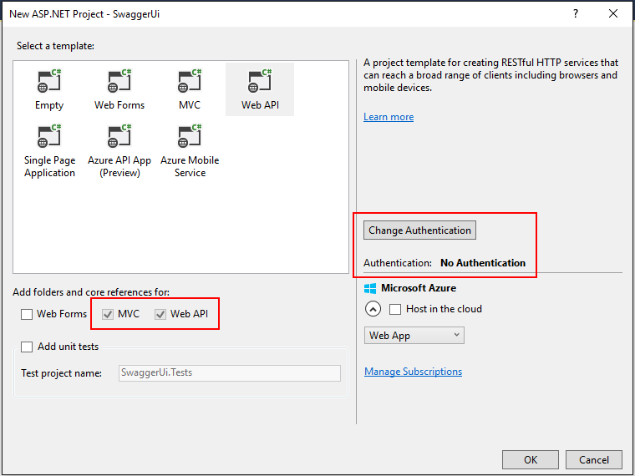
Task: Open the Learn more link
Action: tap(389, 117)
